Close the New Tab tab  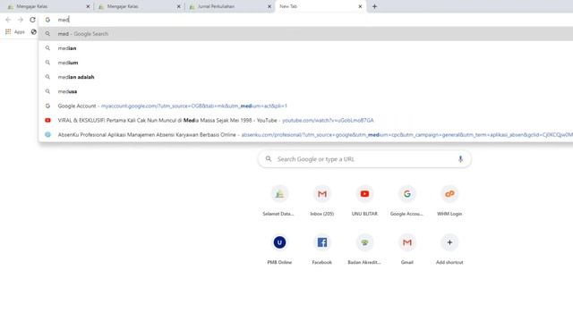360,6
